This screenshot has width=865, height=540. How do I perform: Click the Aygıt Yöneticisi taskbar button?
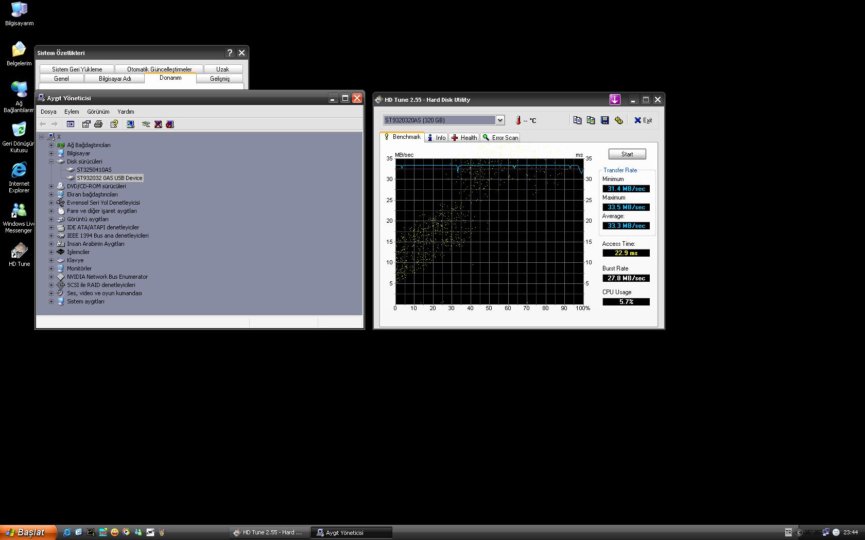352,533
